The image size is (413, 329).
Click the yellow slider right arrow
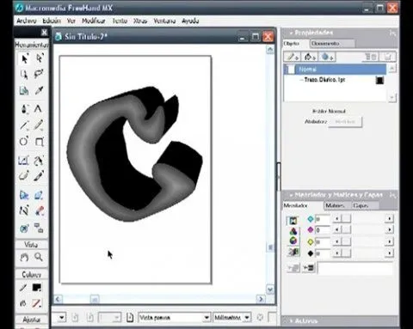(390, 241)
